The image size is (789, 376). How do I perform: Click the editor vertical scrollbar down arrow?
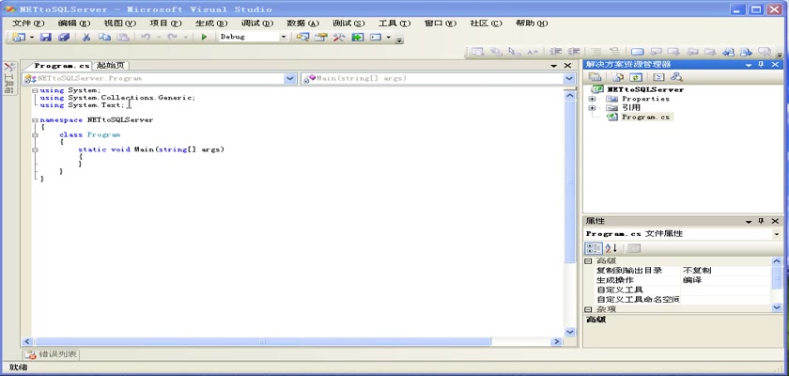[x=570, y=332]
